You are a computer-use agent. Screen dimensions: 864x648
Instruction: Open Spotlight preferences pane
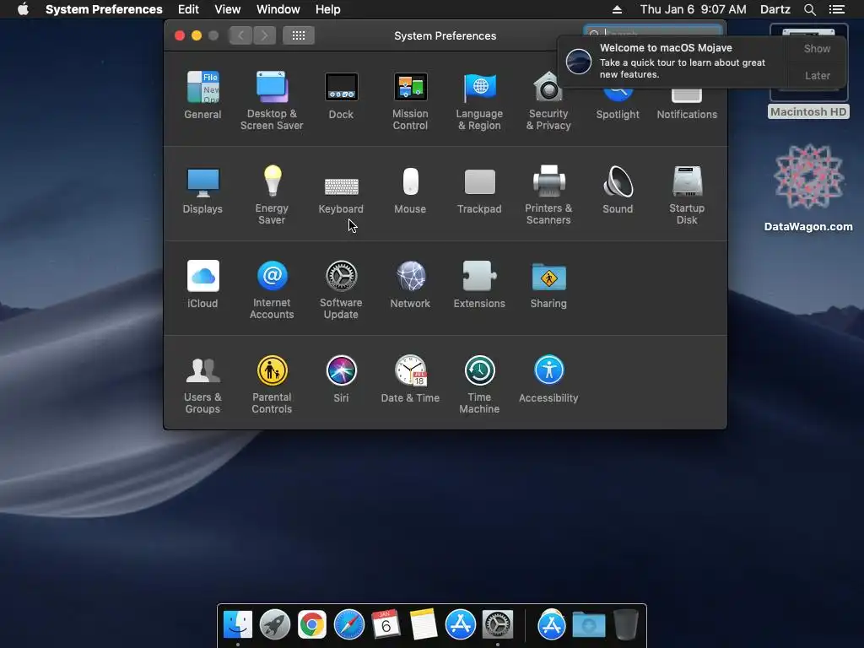point(618,105)
